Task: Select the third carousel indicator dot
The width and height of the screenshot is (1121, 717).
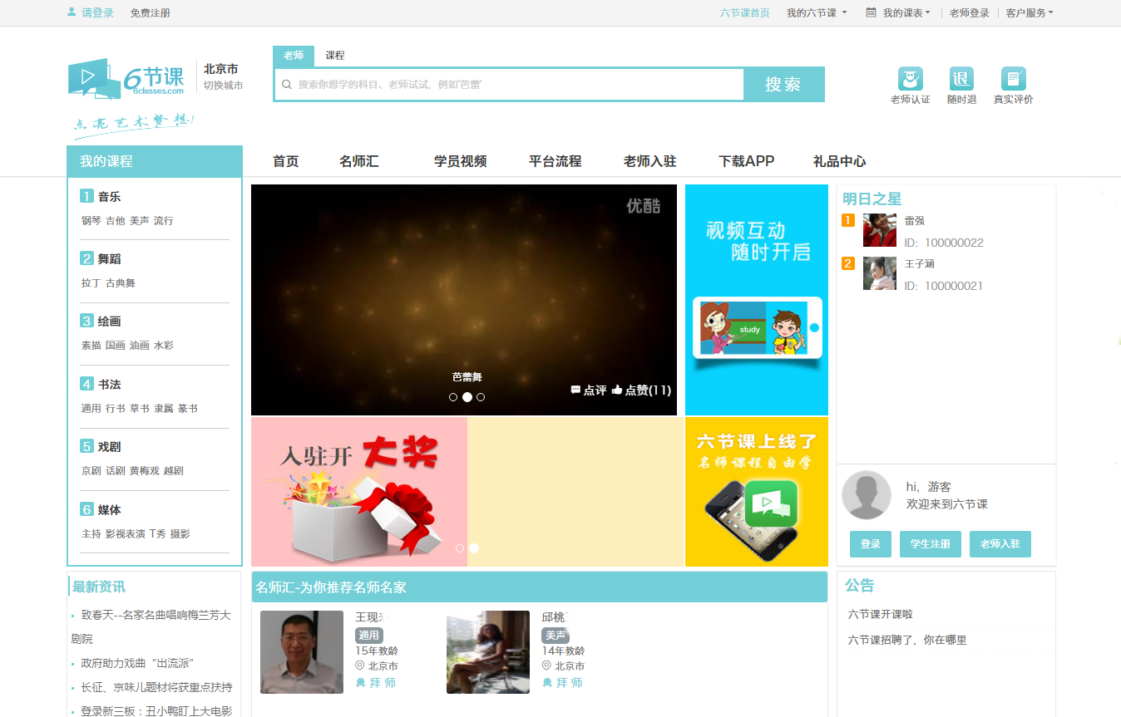Action: pyautogui.click(x=481, y=397)
